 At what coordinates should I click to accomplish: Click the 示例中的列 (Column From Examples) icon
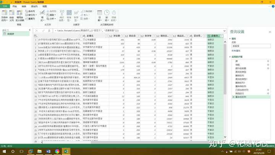click(x=5, y=12)
